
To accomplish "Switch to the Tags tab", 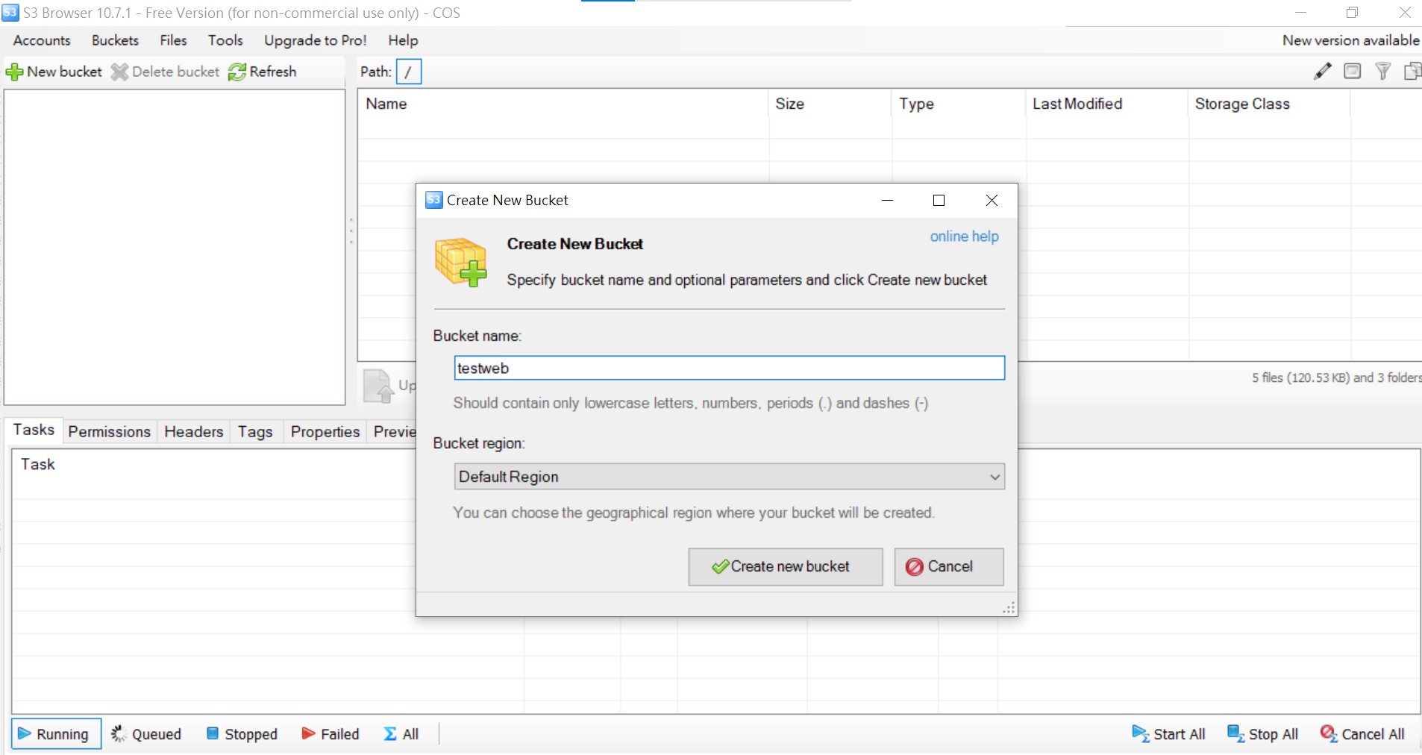I will (x=255, y=432).
